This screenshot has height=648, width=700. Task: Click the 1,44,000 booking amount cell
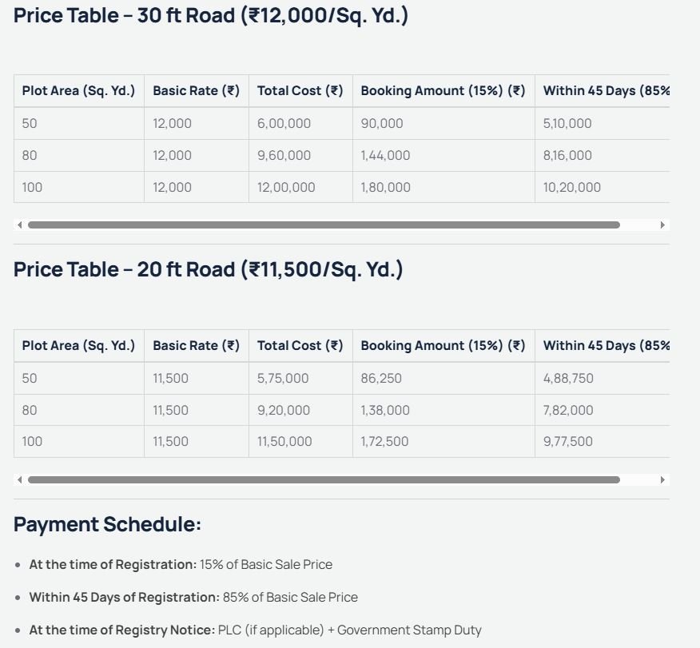pos(385,156)
